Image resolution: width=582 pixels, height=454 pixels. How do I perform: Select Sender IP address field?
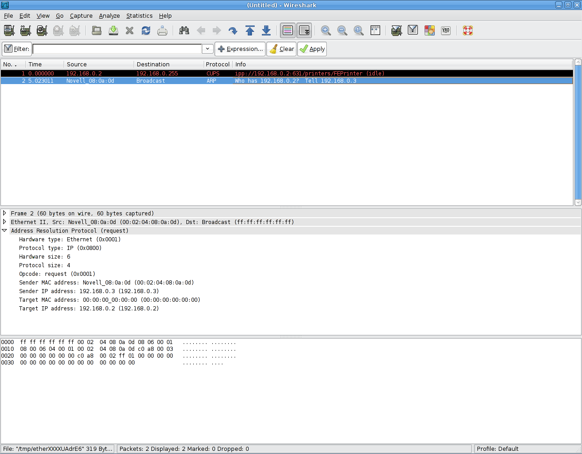[89, 291]
